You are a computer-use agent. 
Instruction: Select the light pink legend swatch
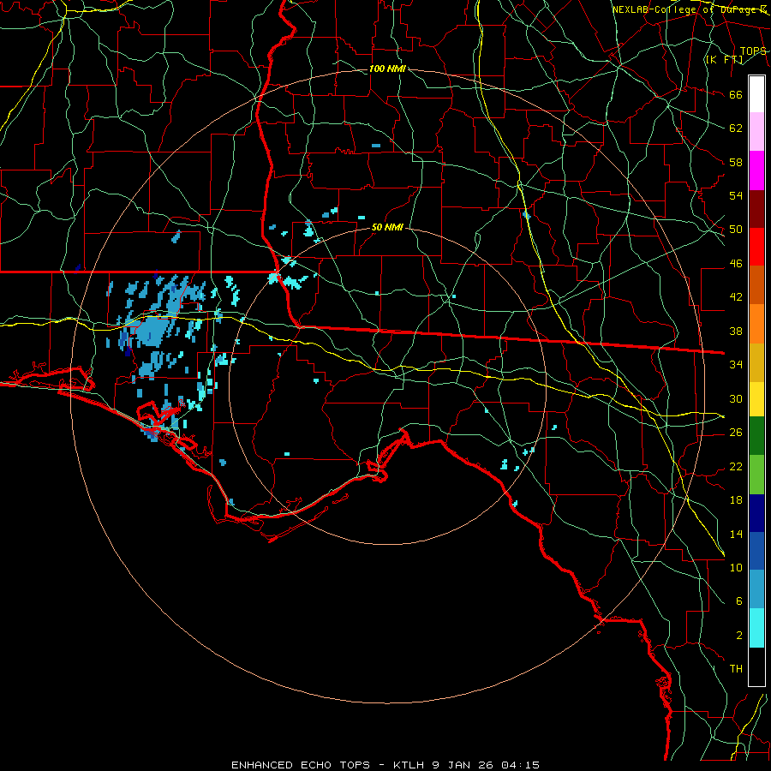pos(756,132)
